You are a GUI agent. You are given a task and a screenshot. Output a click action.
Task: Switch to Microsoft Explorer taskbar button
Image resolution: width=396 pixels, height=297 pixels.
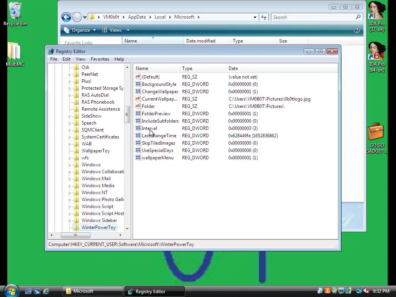tap(92, 291)
